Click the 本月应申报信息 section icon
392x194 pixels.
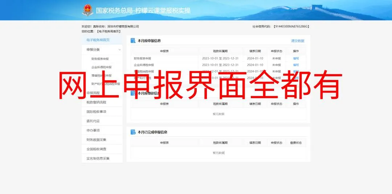click(133, 41)
